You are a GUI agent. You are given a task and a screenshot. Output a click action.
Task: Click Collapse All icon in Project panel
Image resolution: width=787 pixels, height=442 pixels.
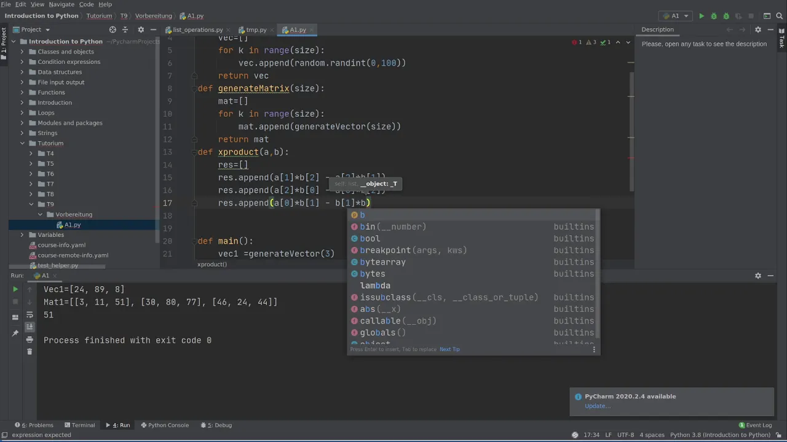coord(125,29)
